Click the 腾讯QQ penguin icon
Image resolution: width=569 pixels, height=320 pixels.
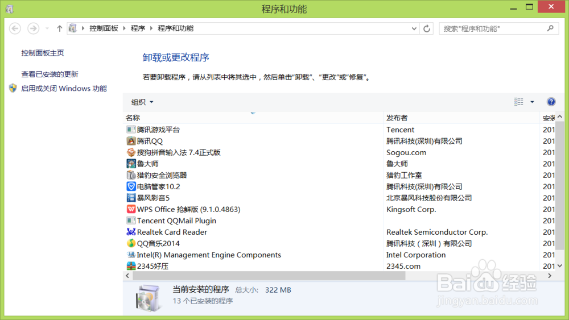tap(131, 141)
